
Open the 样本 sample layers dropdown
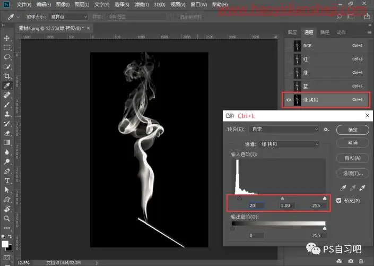(x=136, y=16)
